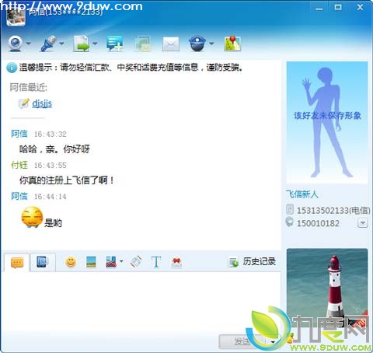The height and width of the screenshot is (353, 373).
Task: Click the 飞信新人 label
Action: (302, 194)
